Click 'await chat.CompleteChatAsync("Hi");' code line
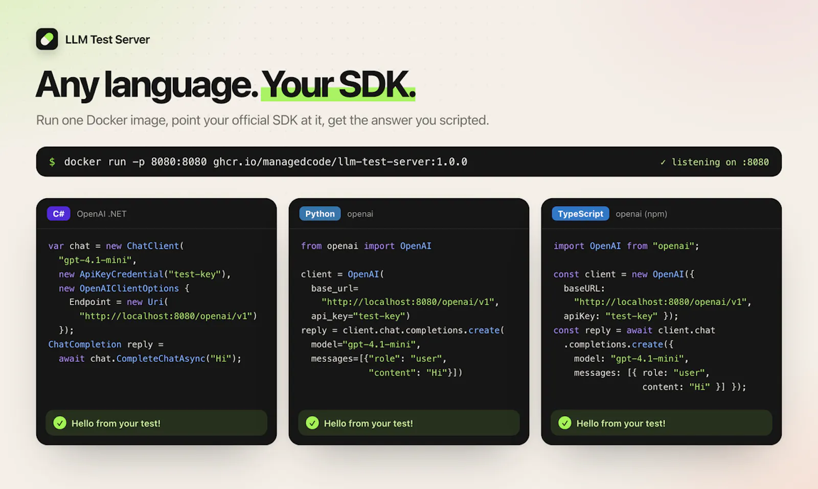 pyautogui.click(x=150, y=359)
